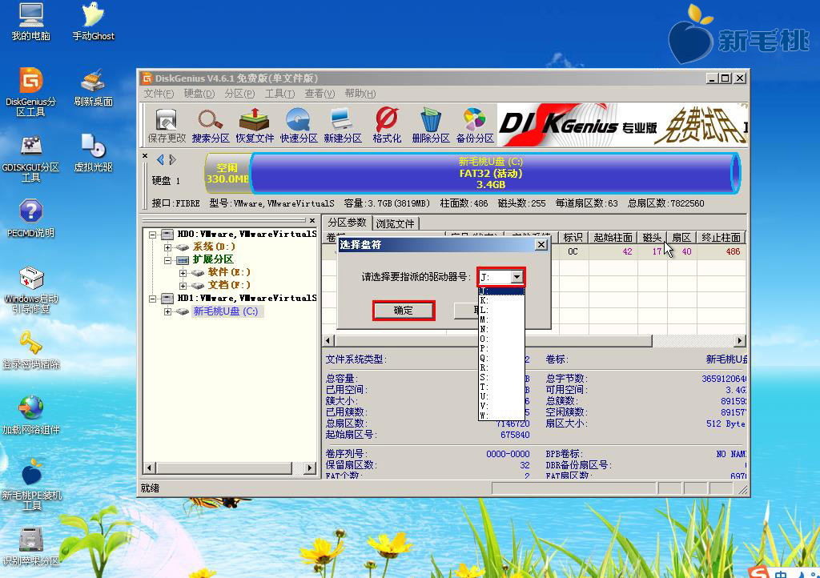Click the 格式化 toolbar icon
The image size is (820, 578).
pyautogui.click(x=387, y=126)
